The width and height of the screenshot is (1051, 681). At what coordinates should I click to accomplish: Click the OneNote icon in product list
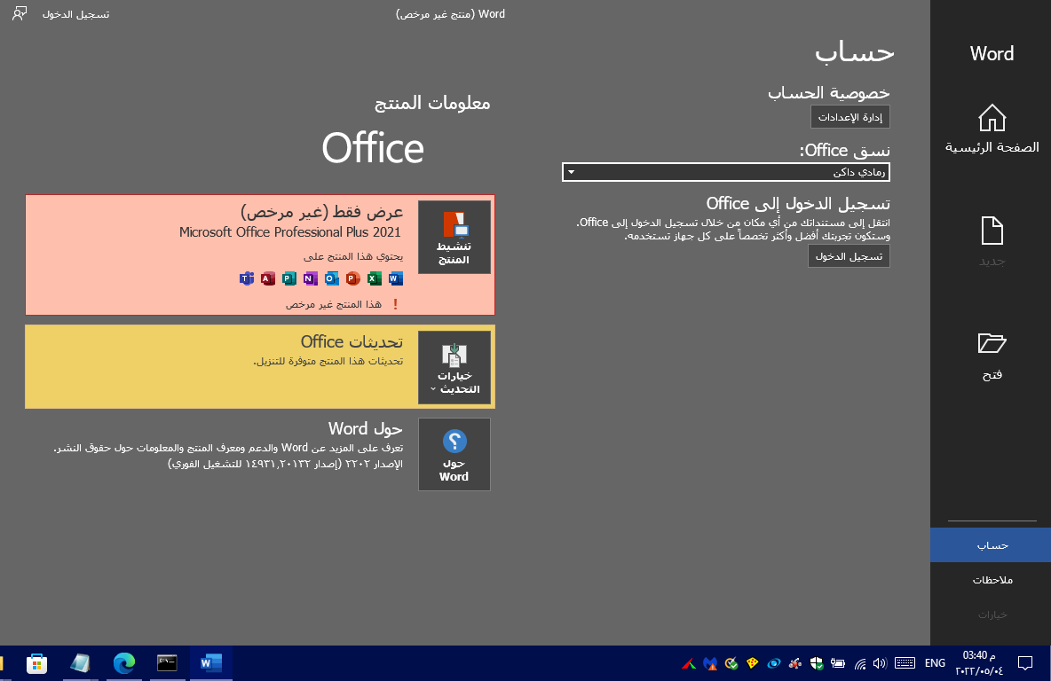[x=311, y=278]
